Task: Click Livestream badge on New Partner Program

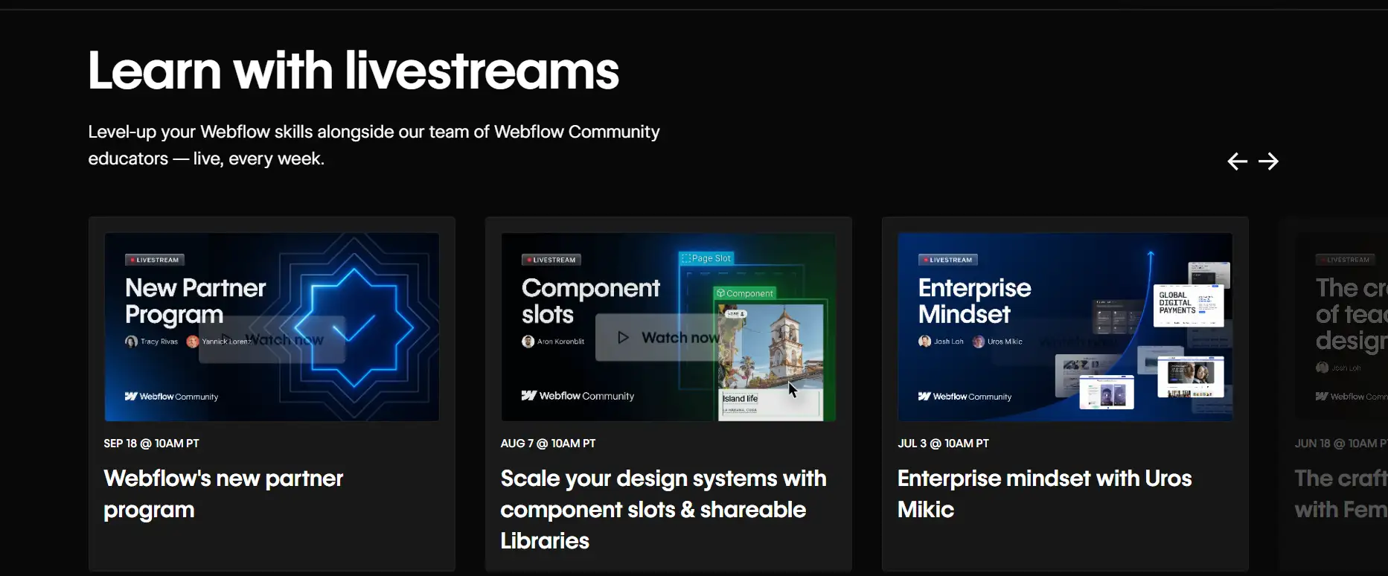Action: coord(155,260)
